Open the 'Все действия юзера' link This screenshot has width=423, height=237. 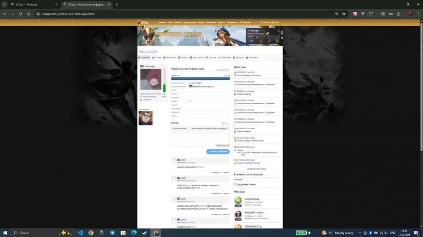tap(257, 169)
